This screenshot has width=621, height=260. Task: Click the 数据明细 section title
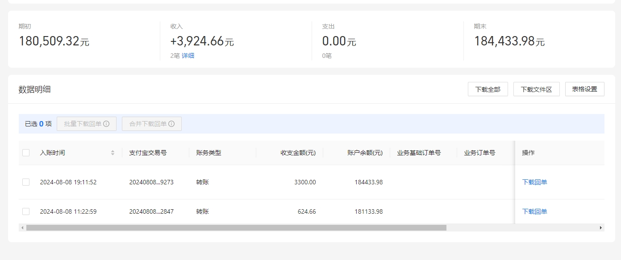[34, 89]
